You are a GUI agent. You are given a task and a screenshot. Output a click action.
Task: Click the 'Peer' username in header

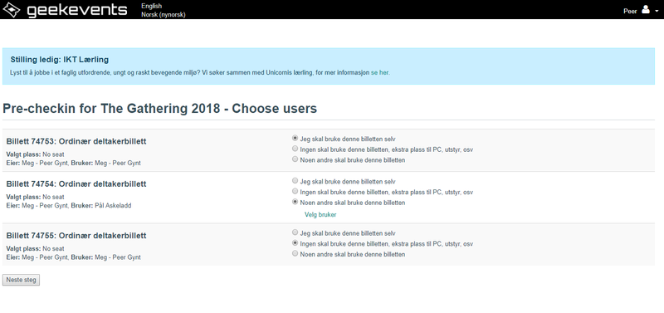point(630,11)
